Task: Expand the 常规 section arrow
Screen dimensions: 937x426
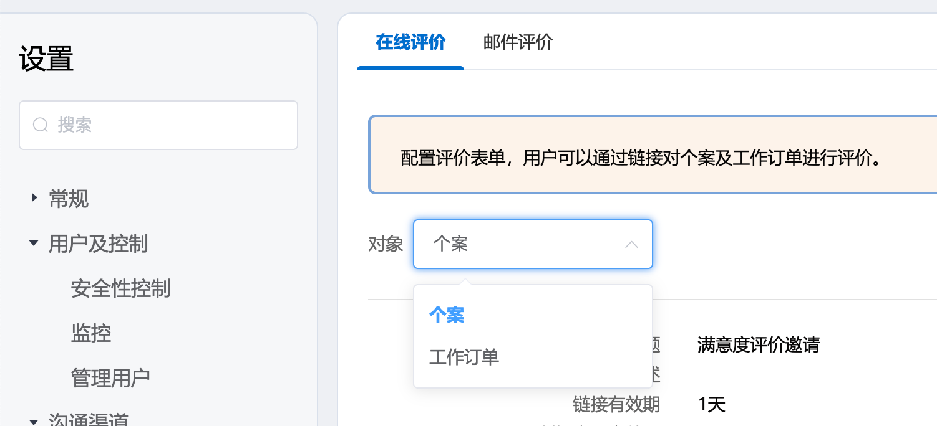Action: pyautogui.click(x=34, y=199)
